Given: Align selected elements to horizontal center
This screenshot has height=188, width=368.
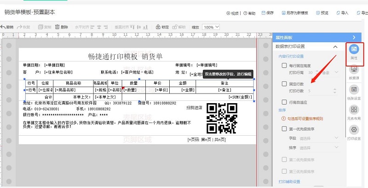Looking at the screenshot, I should pyautogui.click(x=99, y=27).
